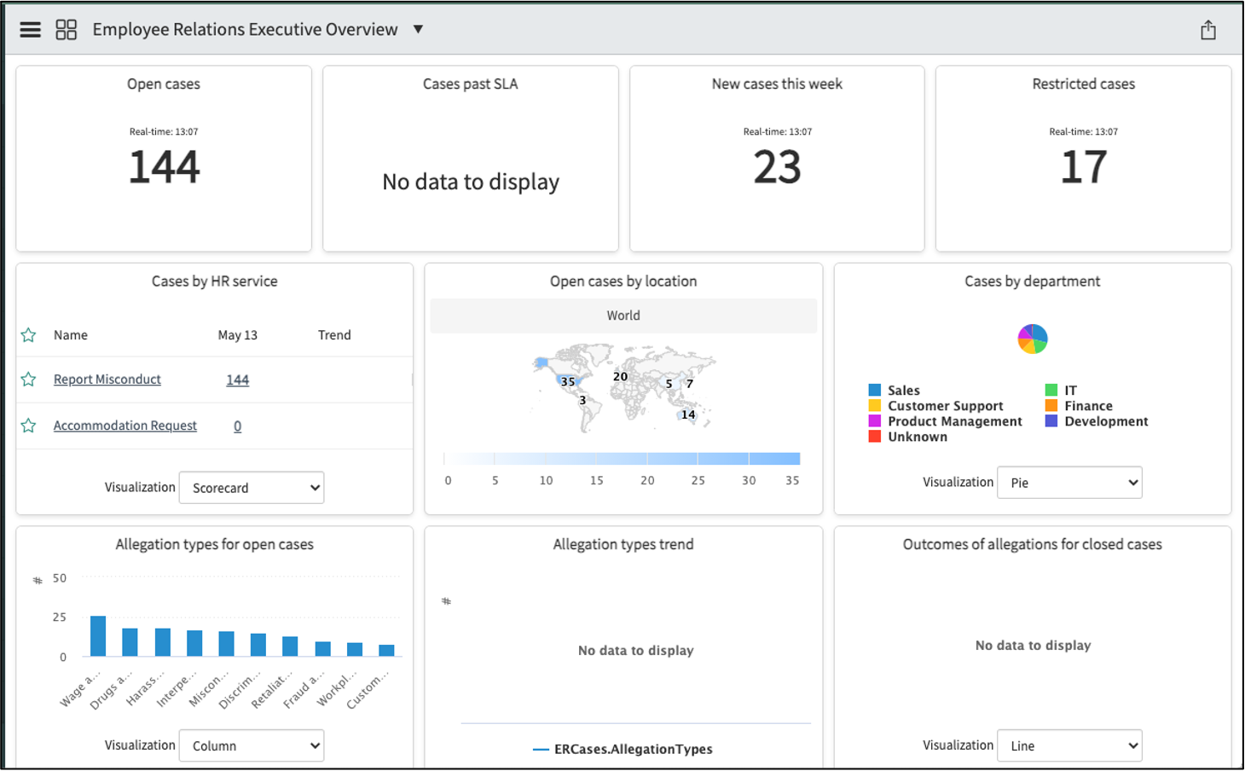Open the Pie visualization dropdown
Screen dimensions: 1245x771
(1069, 483)
